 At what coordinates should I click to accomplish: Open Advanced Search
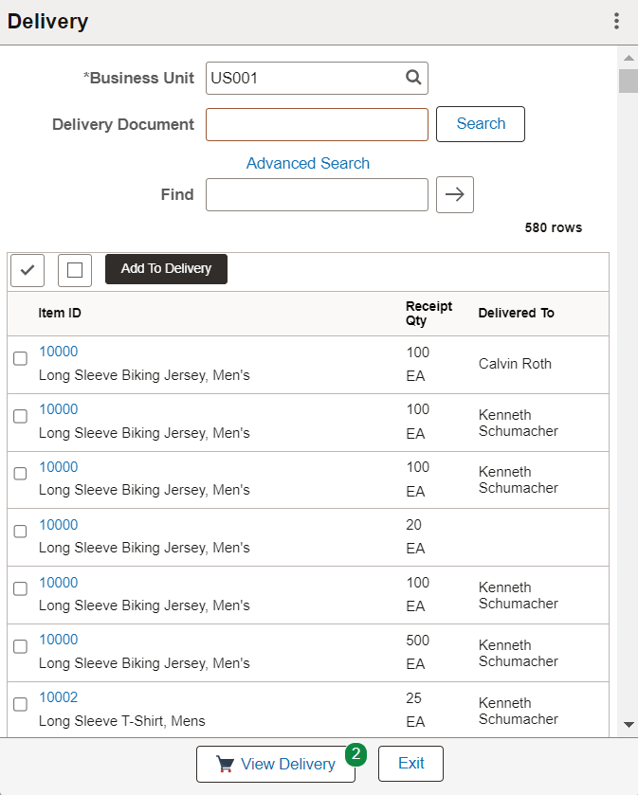tap(307, 163)
